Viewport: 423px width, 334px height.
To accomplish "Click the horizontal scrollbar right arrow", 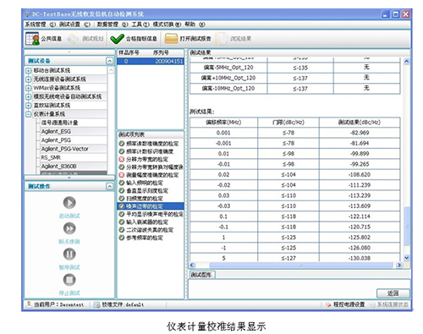I will coord(399,265).
